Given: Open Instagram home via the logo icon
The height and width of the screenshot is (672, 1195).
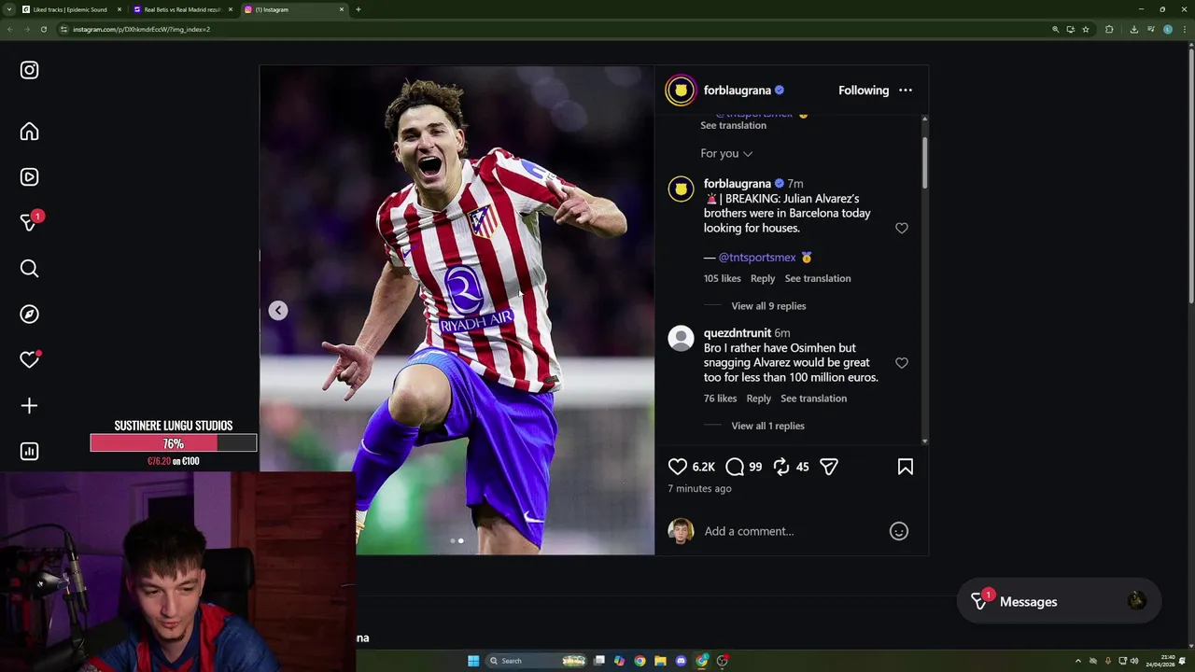Looking at the screenshot, I should pos(29,70).
